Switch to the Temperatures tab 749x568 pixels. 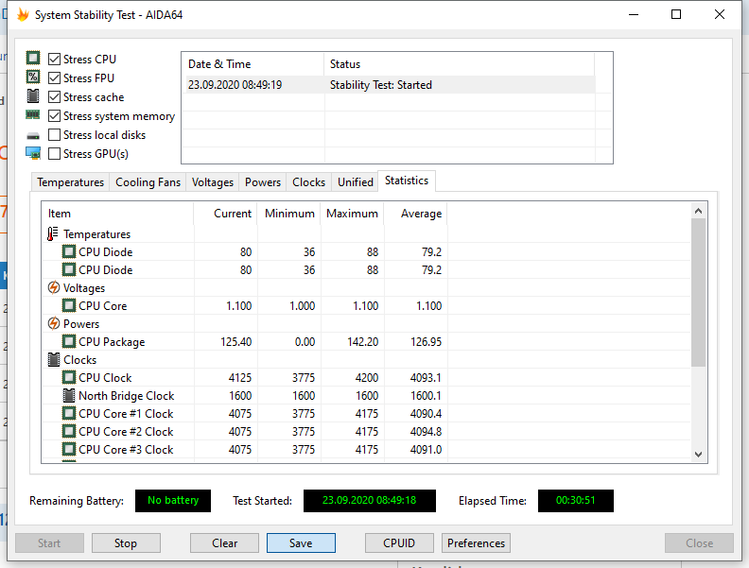(70, 182)
